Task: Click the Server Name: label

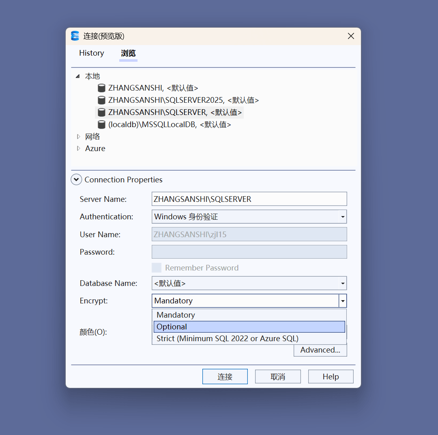Action: pos(103,199)
